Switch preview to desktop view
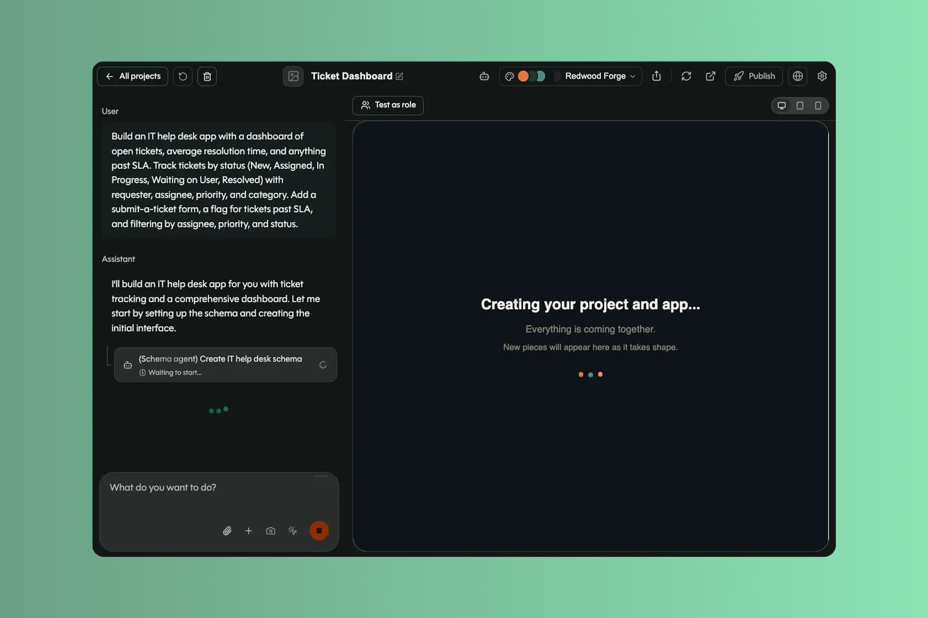 (782, 106)
